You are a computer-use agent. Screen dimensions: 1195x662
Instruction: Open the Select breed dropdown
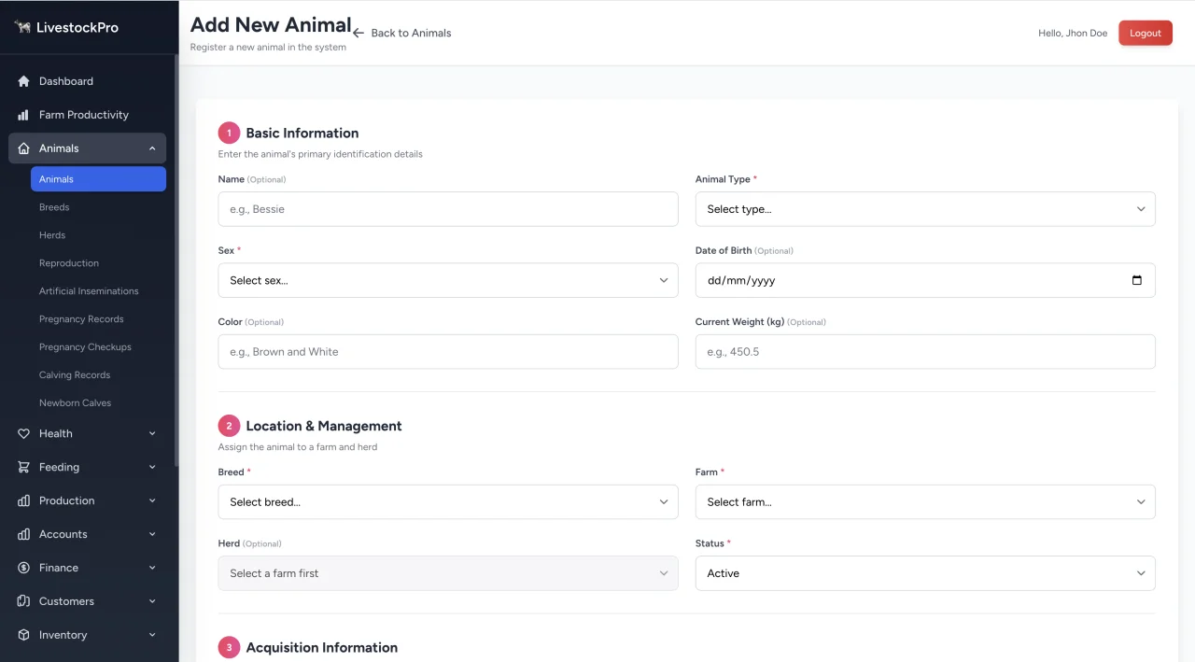point(448,501)
